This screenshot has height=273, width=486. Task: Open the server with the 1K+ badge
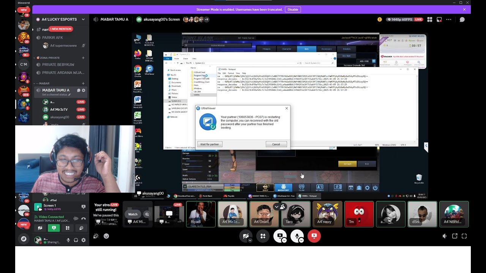pyautogui.click(x=24, y=51)
